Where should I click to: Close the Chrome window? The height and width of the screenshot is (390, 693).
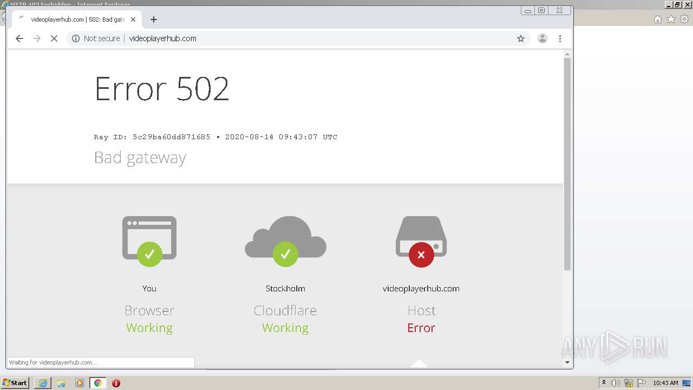tap(560, 10)
